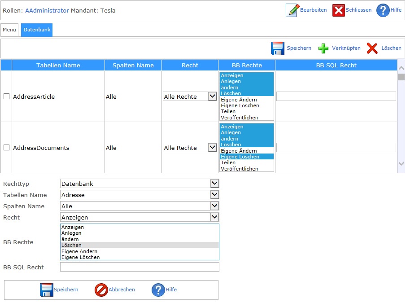
Task: Click the bottom Hilfe question mark icon
Action: (158, 290)
